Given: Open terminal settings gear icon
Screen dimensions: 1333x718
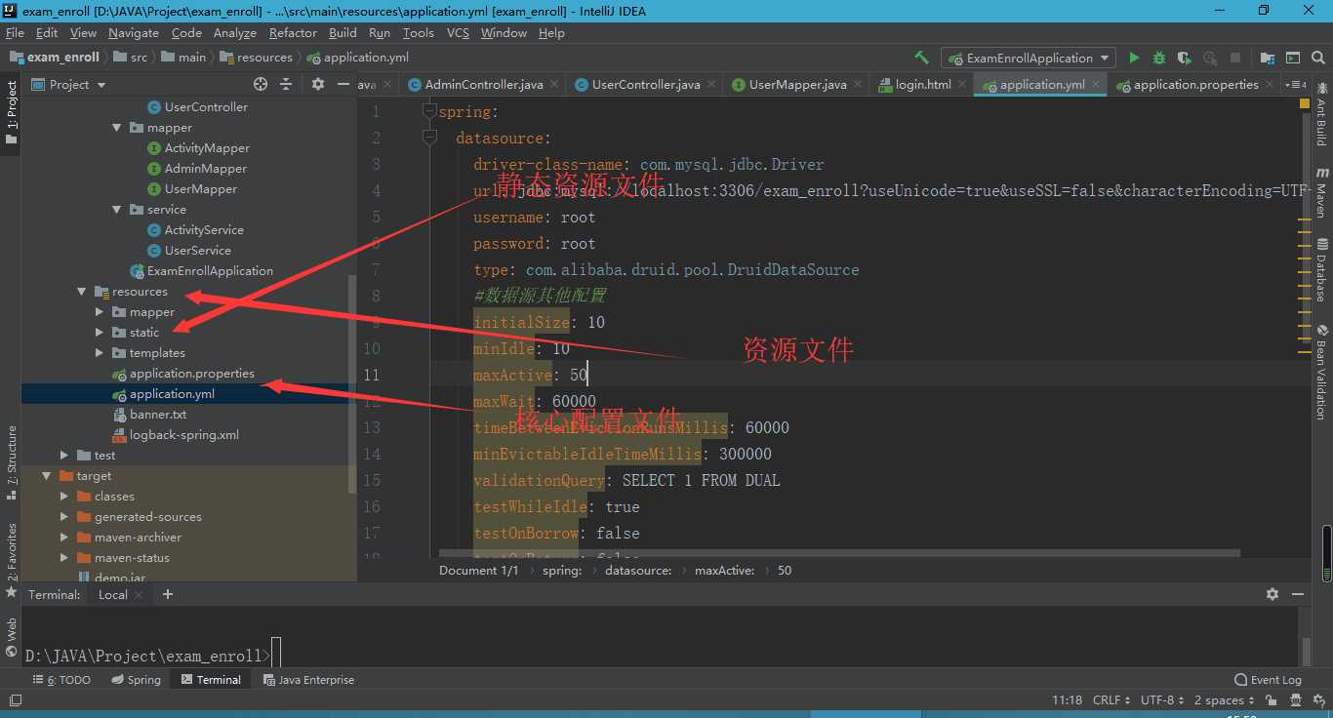Looking at the screenshot, I should point(1272,594).
